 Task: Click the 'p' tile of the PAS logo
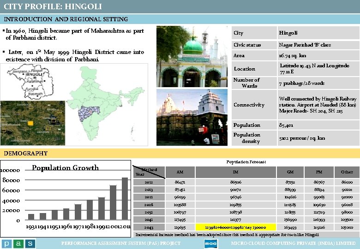click(x=7, y=243)
